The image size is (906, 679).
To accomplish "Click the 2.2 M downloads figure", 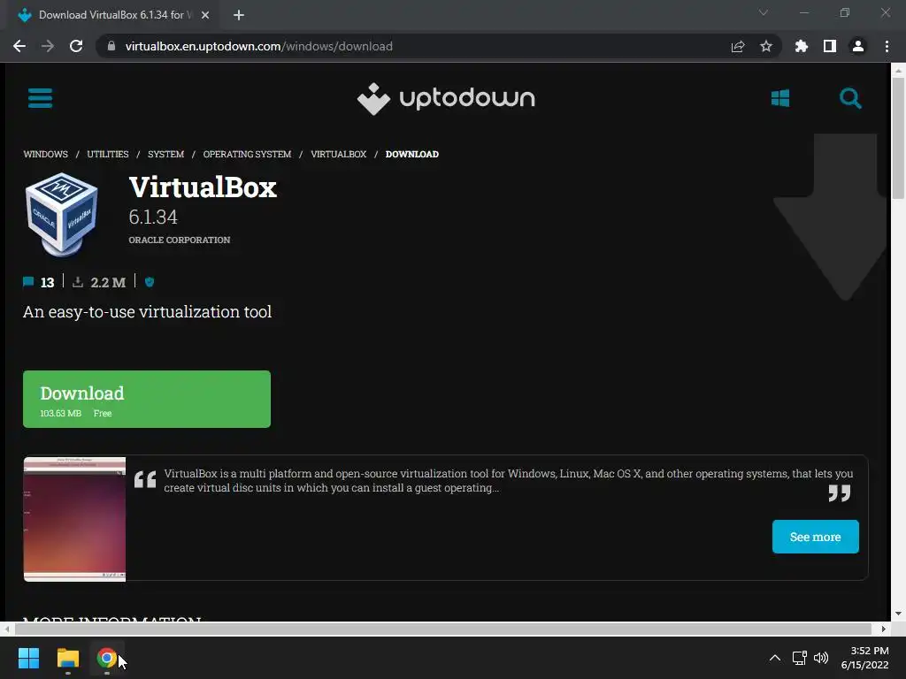I will point(108,282).
